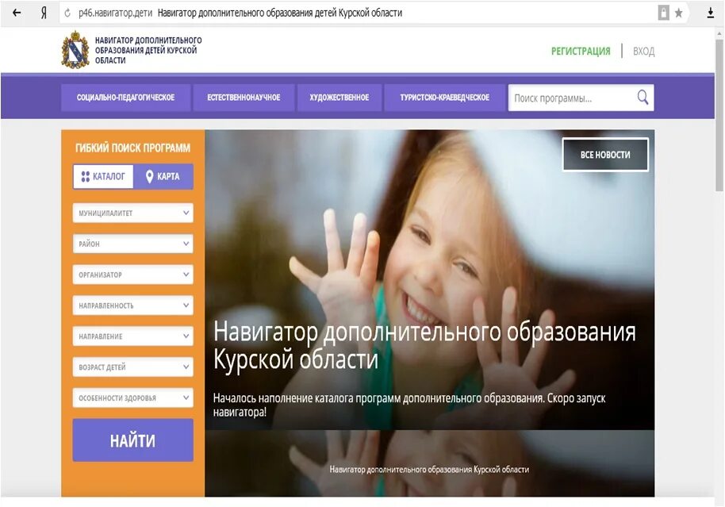Expand the Муниципалитет dropdown
Screen dimensions: 725x507
[132, 213]
